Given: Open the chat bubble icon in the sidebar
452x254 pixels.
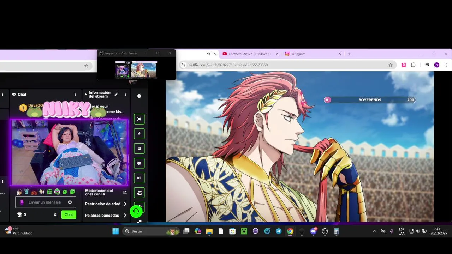Looking at the screenshot, I should tap(139, 163).
